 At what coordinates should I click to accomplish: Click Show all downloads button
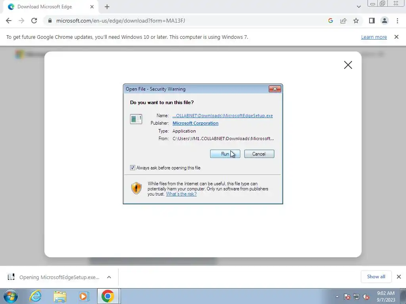coord(376,277)
